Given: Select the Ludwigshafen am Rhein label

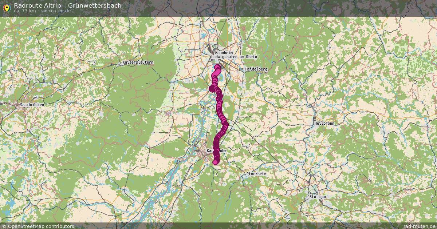Looking at the screenshot, I should tap(234, 57).
